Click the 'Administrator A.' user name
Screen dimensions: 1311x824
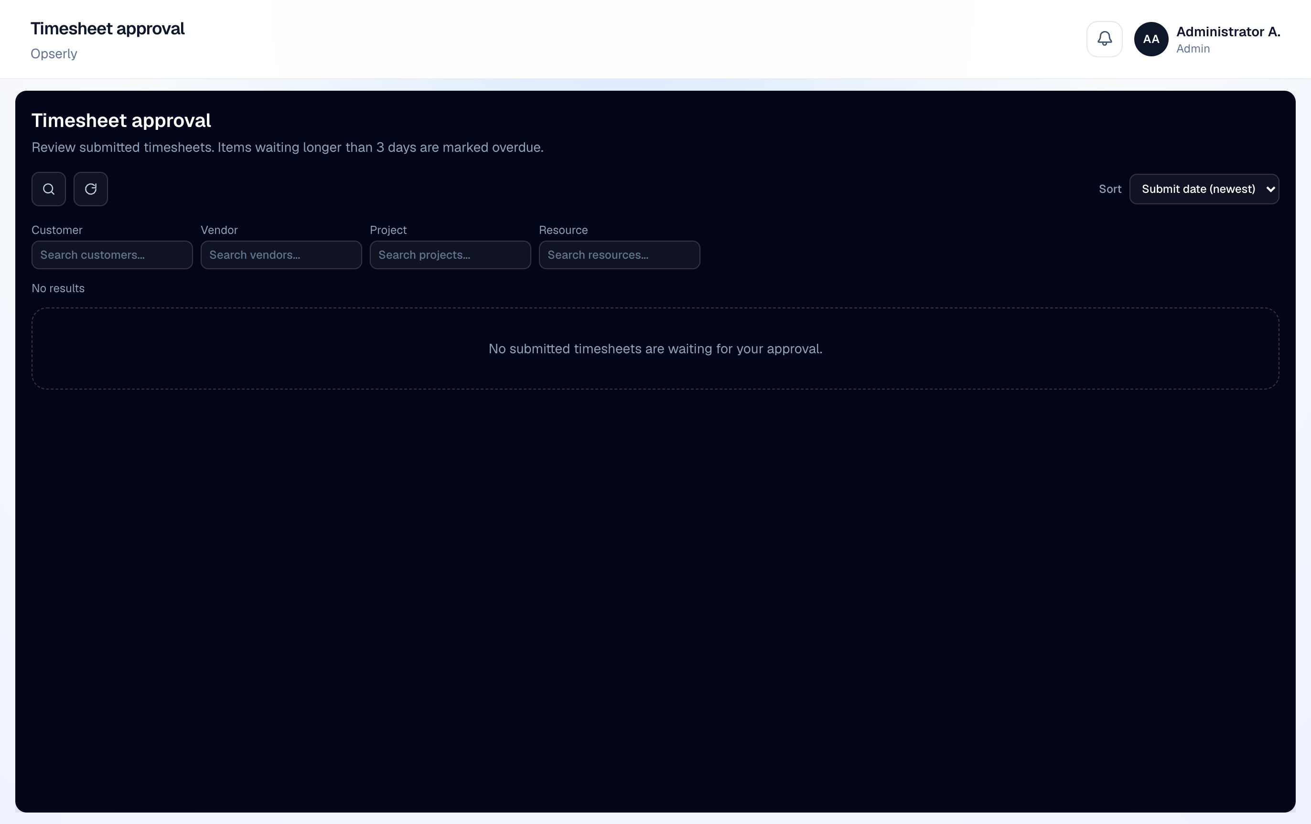pos(1228,32)
